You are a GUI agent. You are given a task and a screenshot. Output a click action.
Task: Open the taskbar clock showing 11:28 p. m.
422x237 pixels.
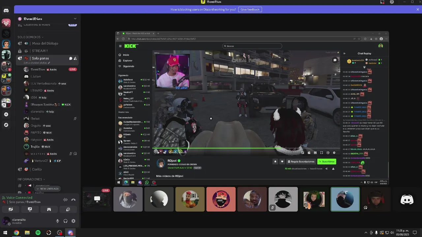pyautogui.click(x=403, y=233)
